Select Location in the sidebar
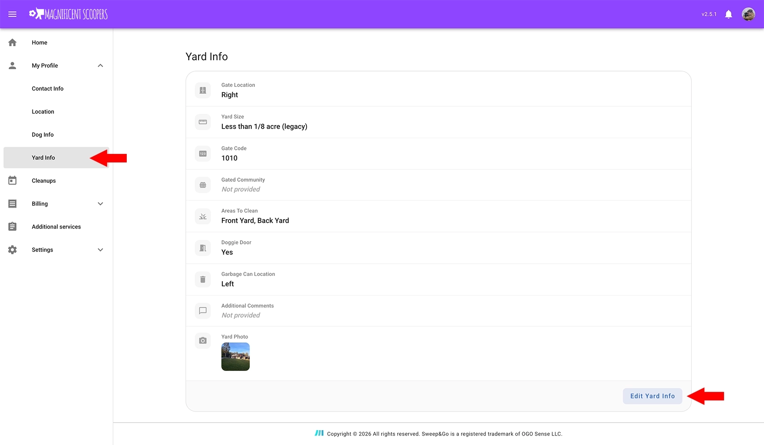Viewport: 764px width, 445px height. (43, 112)
